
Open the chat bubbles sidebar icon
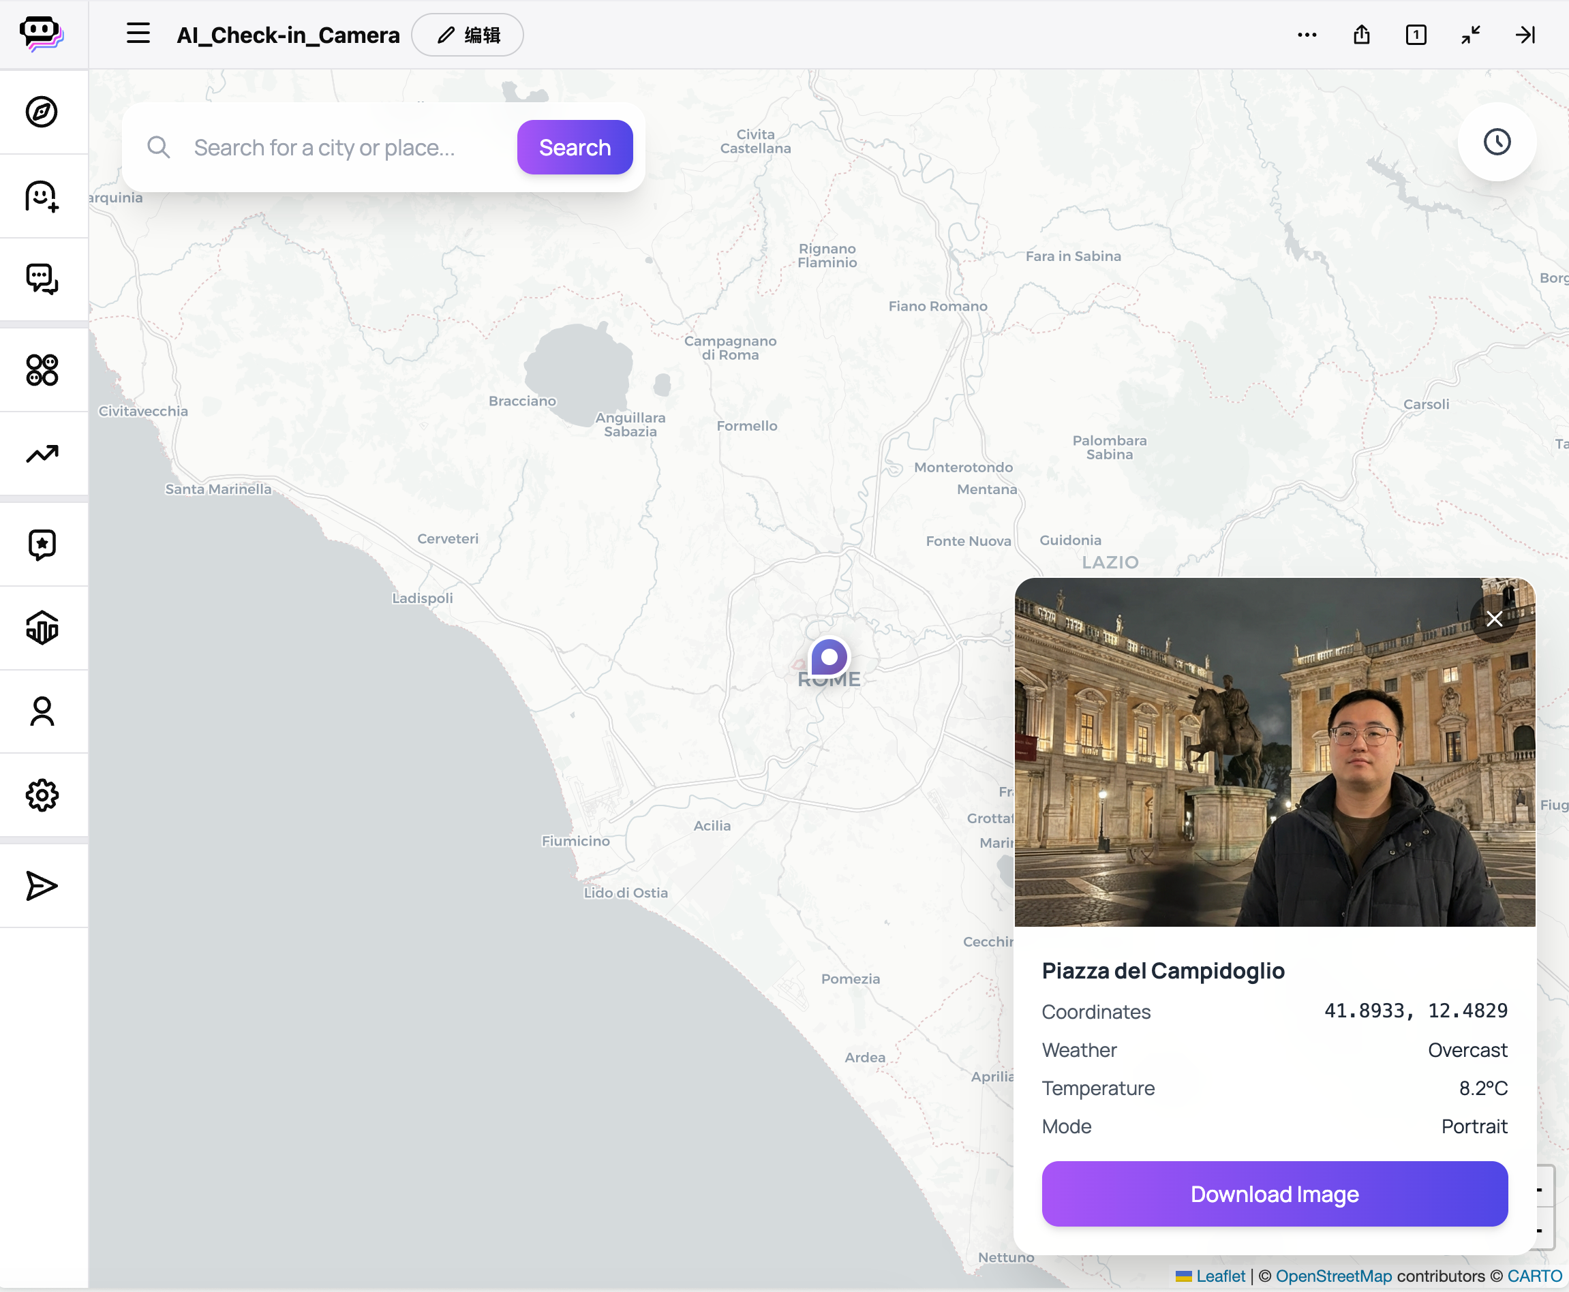point(42,279)
